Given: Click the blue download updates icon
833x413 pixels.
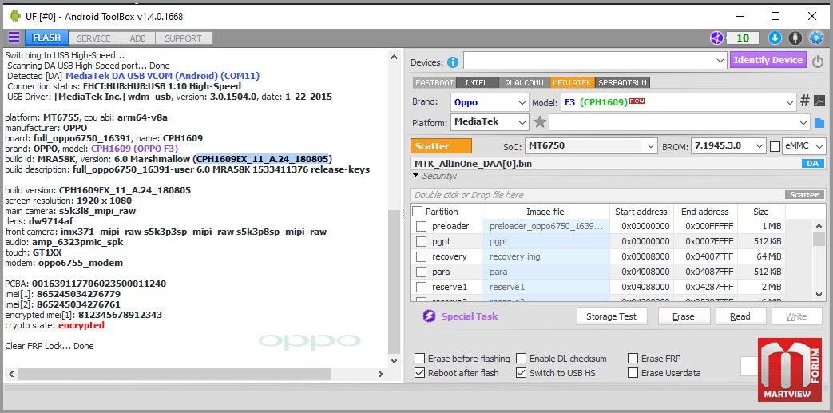Looking at the screenshot, I should coord(775,38).
